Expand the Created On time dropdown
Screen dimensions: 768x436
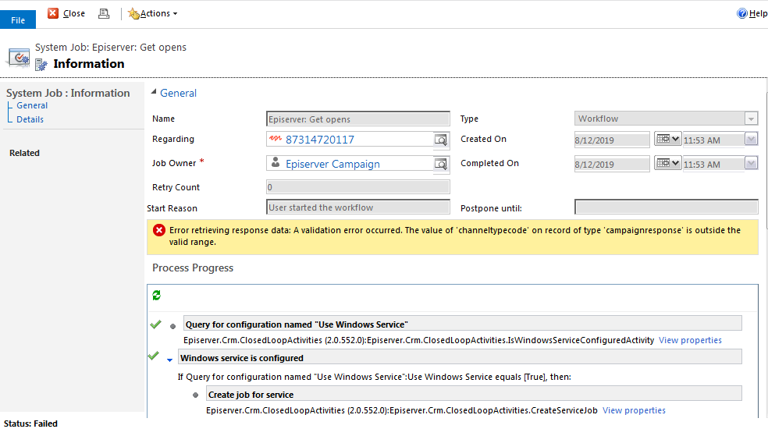coord(751,140)
